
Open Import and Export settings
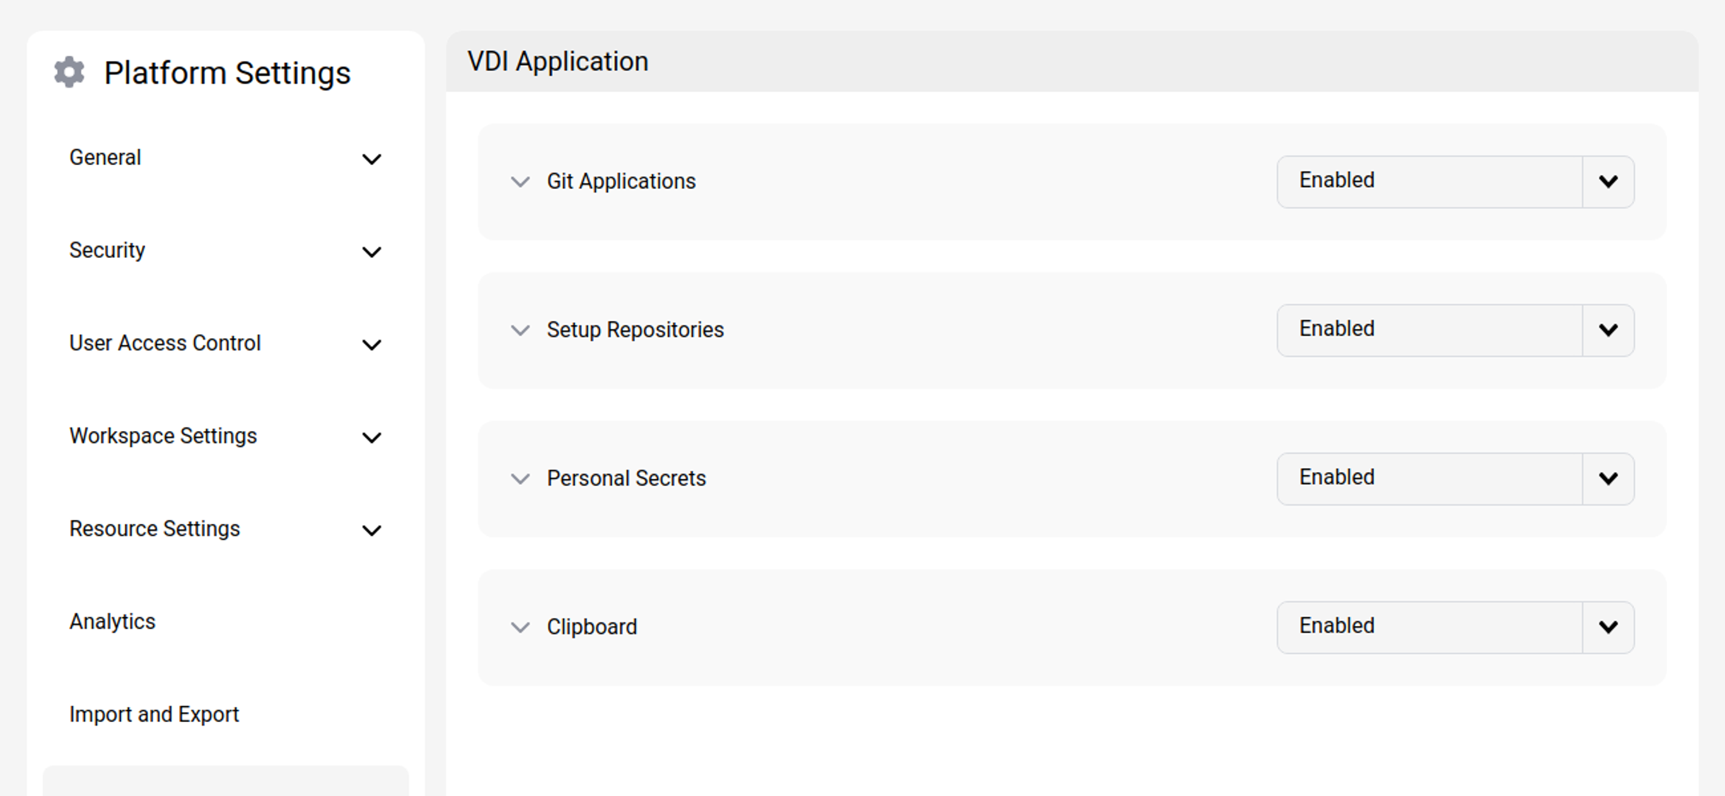coord(155,714)
